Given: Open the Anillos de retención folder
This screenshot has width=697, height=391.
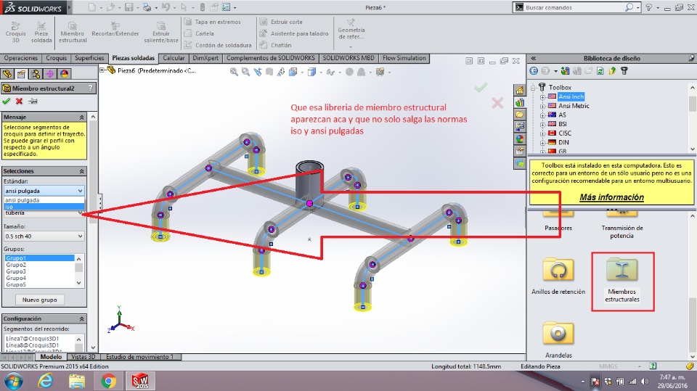Looking at the screenshot, I should tap(558, 276).
